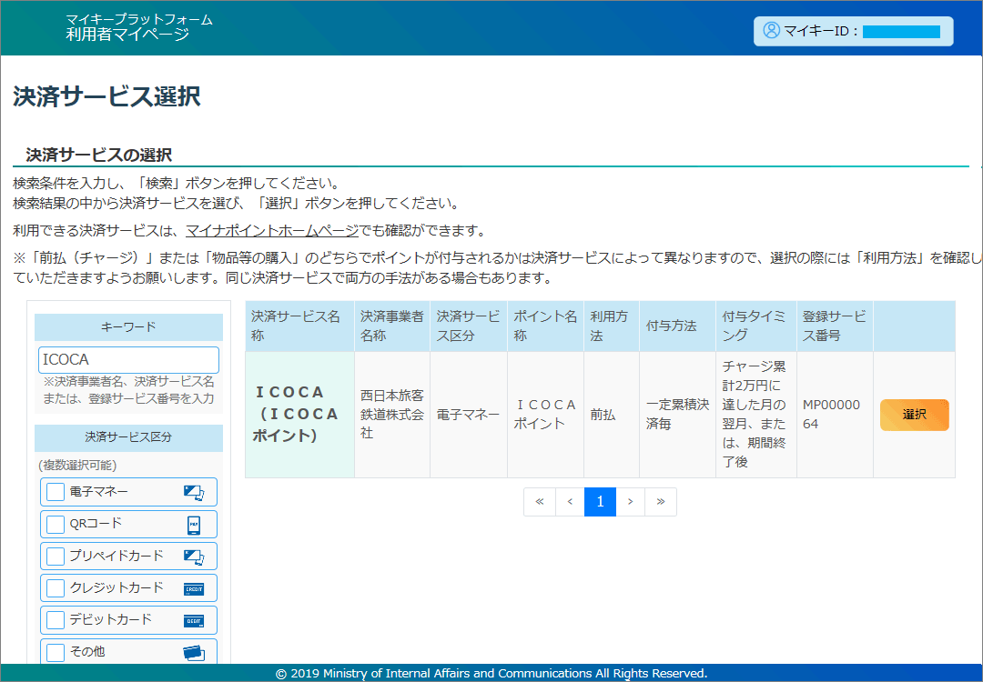Viewport: 983px width, 682px height.
Task: Check the プリペイドカード checkbox
Action: tap(56, 557)
